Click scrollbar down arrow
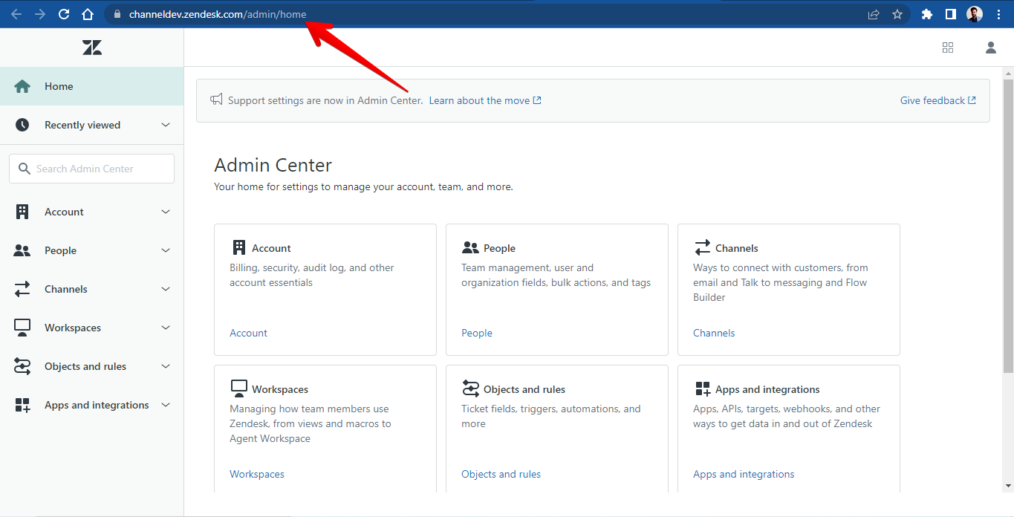This screenshot has height=517, width=1014. pyautogui.click(x=1008, y=486)
